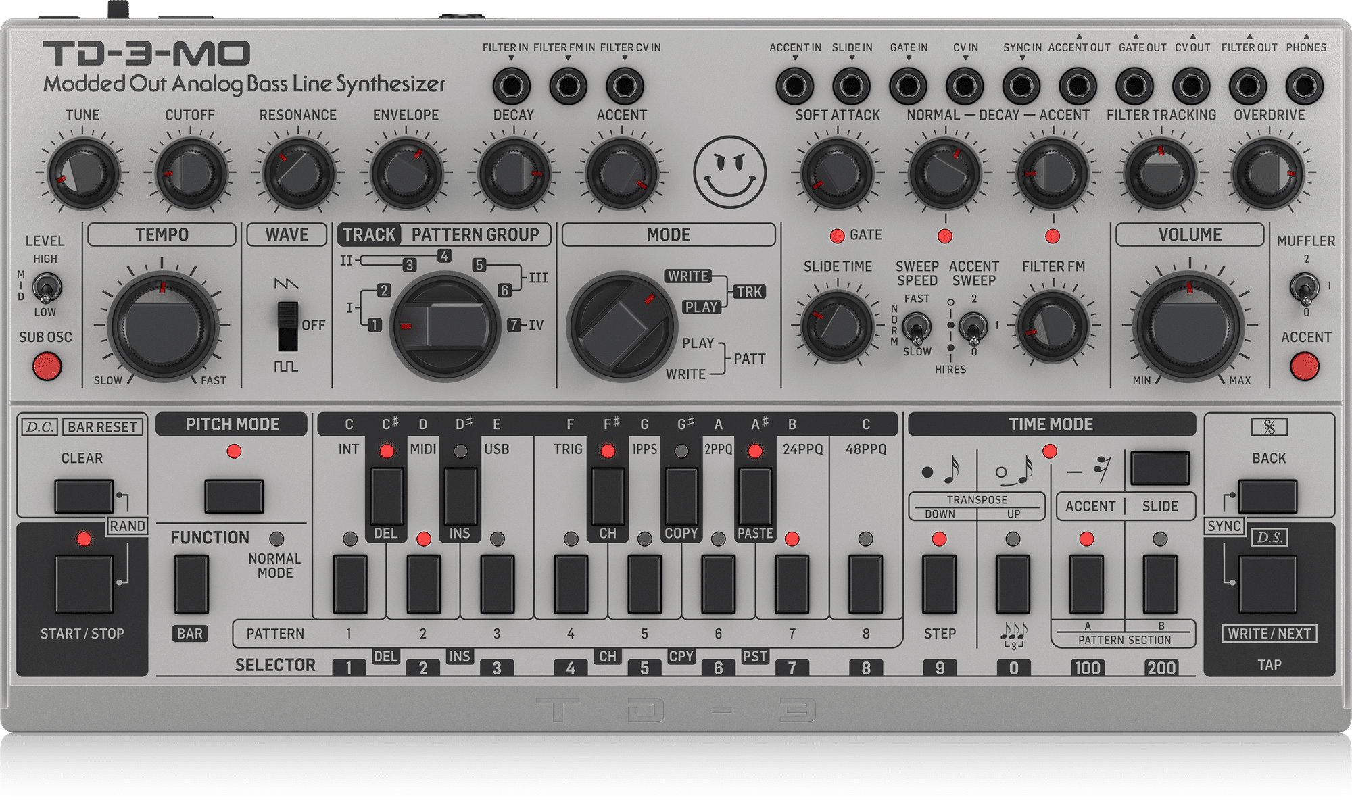Turn the MODE rotary selector
The height and width of the screenshot is (800, 1352).
coord(621,326)
